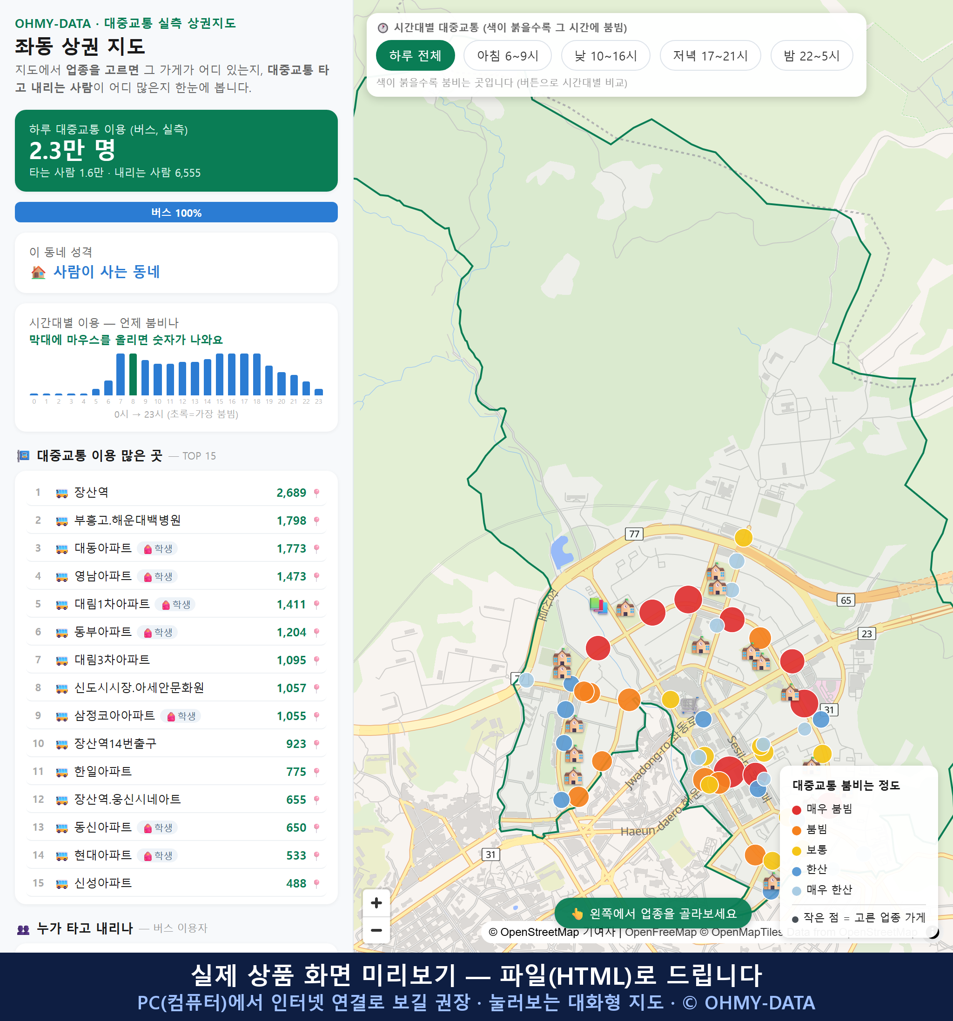Click the 2.3만 명 daily usage figure
Viewport: 953px width, 1021px height.
coord(73,150)
